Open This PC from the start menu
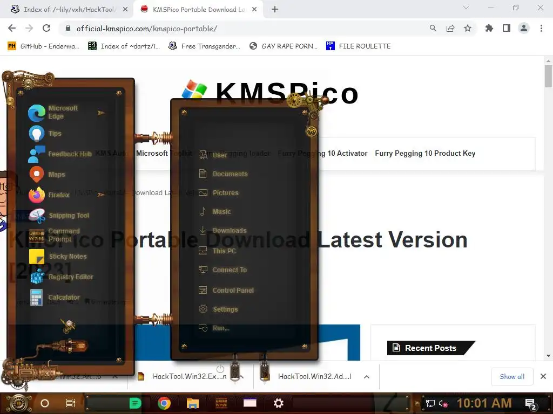The height and width of the screenshot is (414, 553). [x=217, y=251]
